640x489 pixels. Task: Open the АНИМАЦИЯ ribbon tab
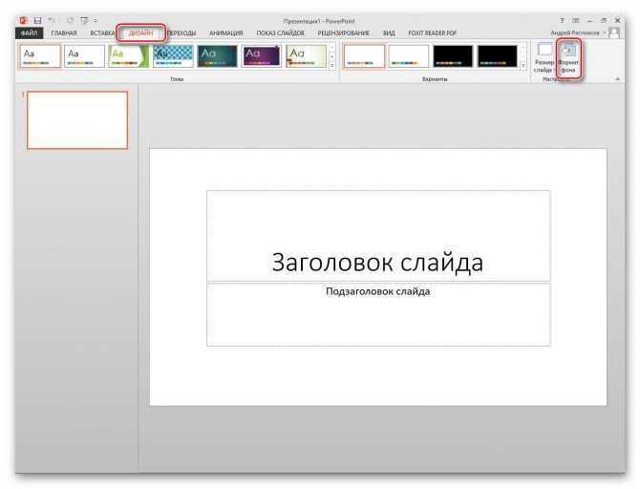pyautogui.click(x=225, y=33)
